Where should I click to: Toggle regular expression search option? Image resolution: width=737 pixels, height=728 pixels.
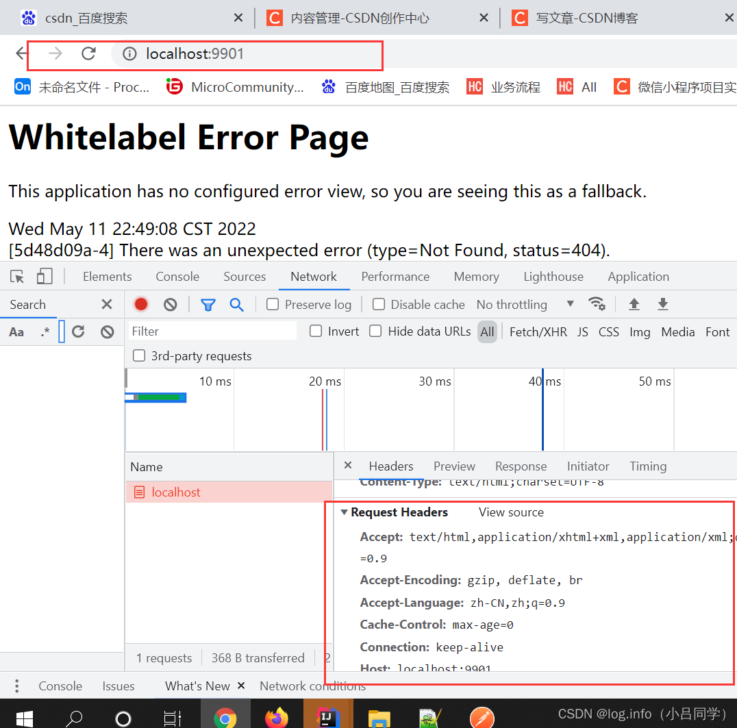(45, 331)
